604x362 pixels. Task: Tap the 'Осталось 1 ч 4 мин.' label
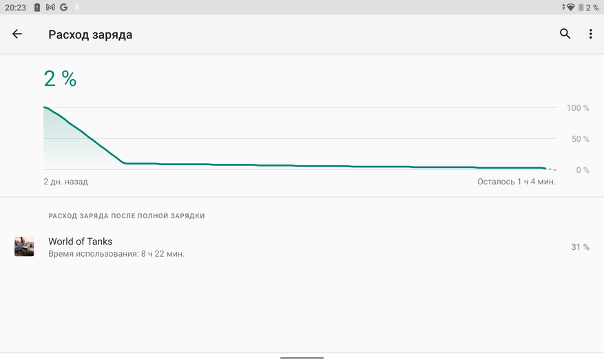[516, 182]
